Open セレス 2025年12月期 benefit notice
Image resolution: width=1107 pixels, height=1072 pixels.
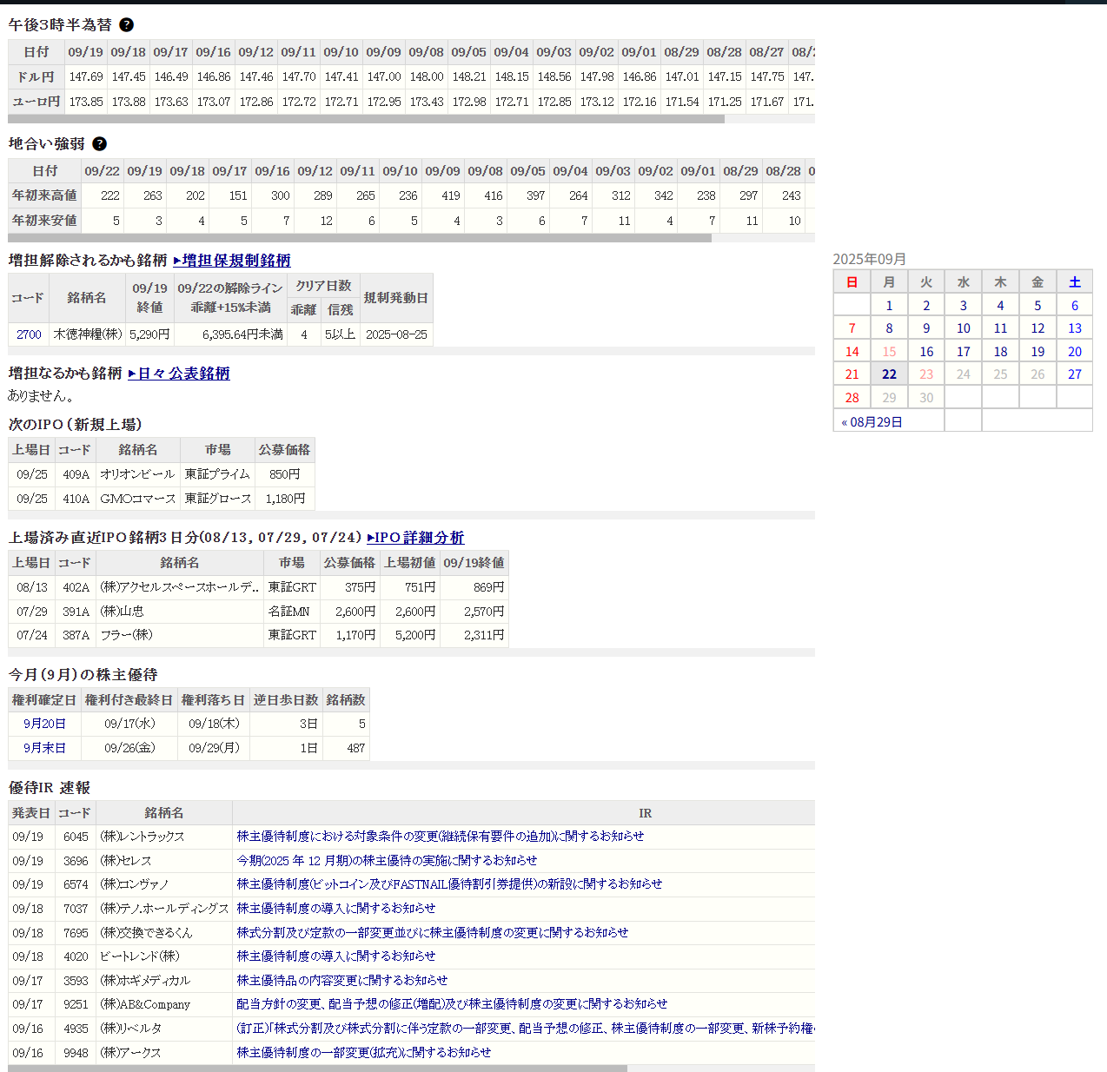click(x=387, y=861)
